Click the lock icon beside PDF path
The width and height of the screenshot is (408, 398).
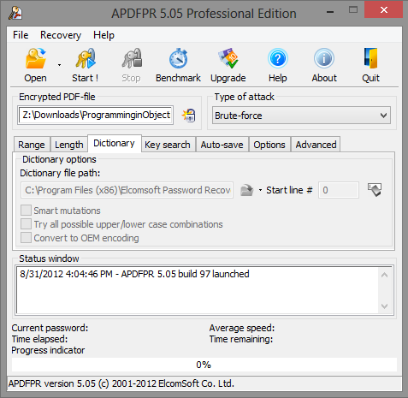pos(189,116)
